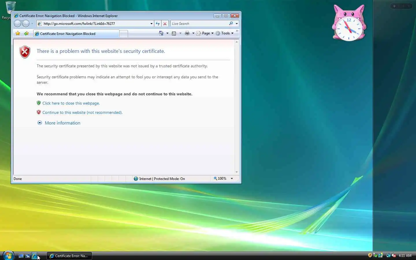Click the RSS Feeds icon
This screenshot has height=260, width=416.
[x=174, y=33]
